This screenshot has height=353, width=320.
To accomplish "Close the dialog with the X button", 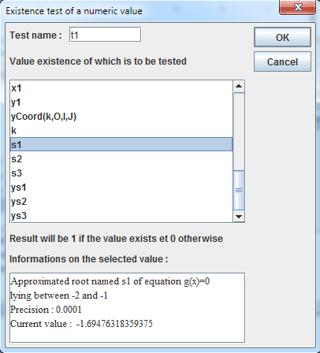I will (297, 7).
